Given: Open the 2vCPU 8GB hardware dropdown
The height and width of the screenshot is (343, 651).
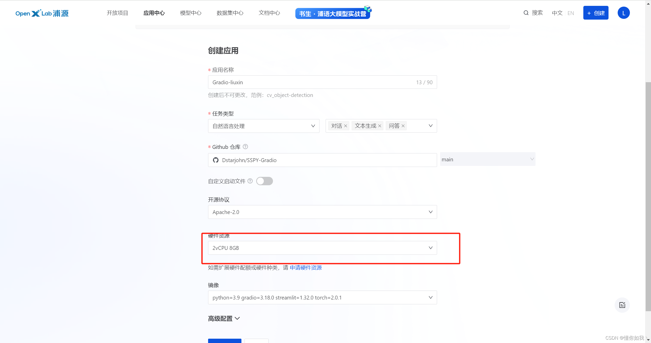Looking at the screenshot, I should [x=322, y=248].
